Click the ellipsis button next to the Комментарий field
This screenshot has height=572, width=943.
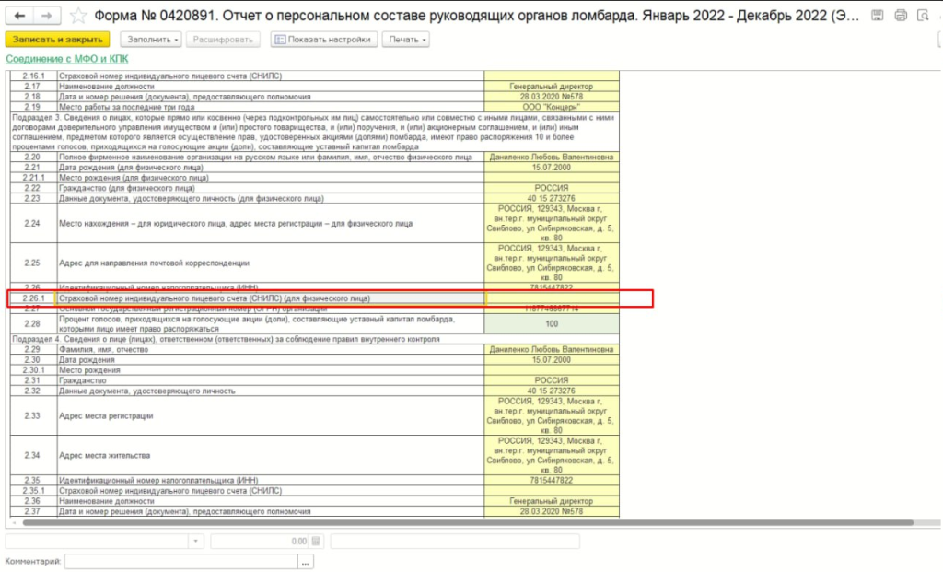306,561
